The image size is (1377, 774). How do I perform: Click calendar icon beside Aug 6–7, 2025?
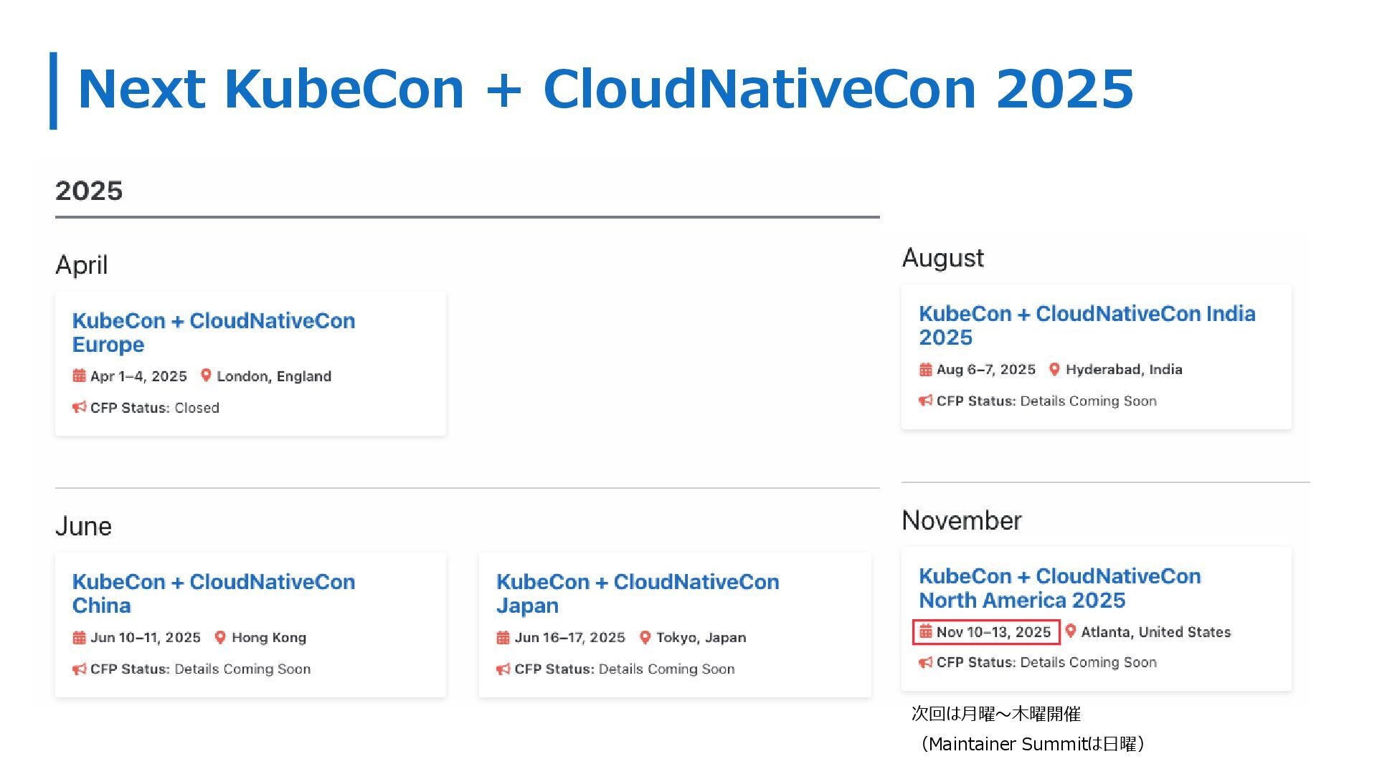925,369
